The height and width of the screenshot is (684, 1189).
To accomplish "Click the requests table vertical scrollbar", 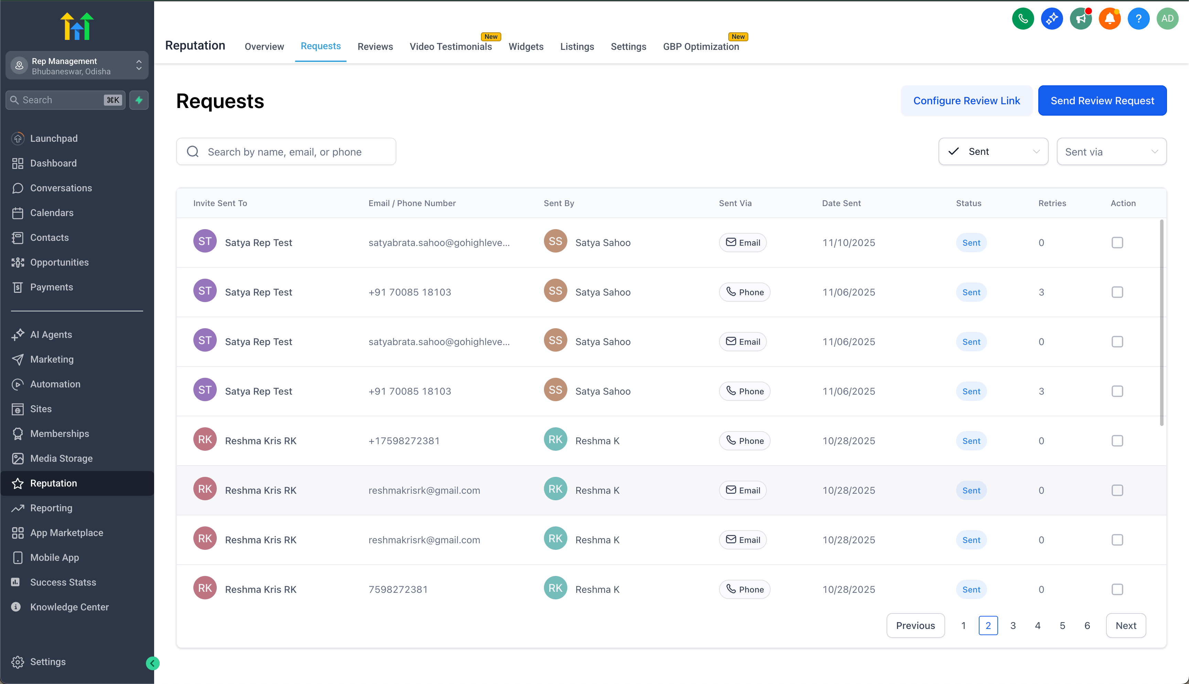I will click(x=1161, y=322).
